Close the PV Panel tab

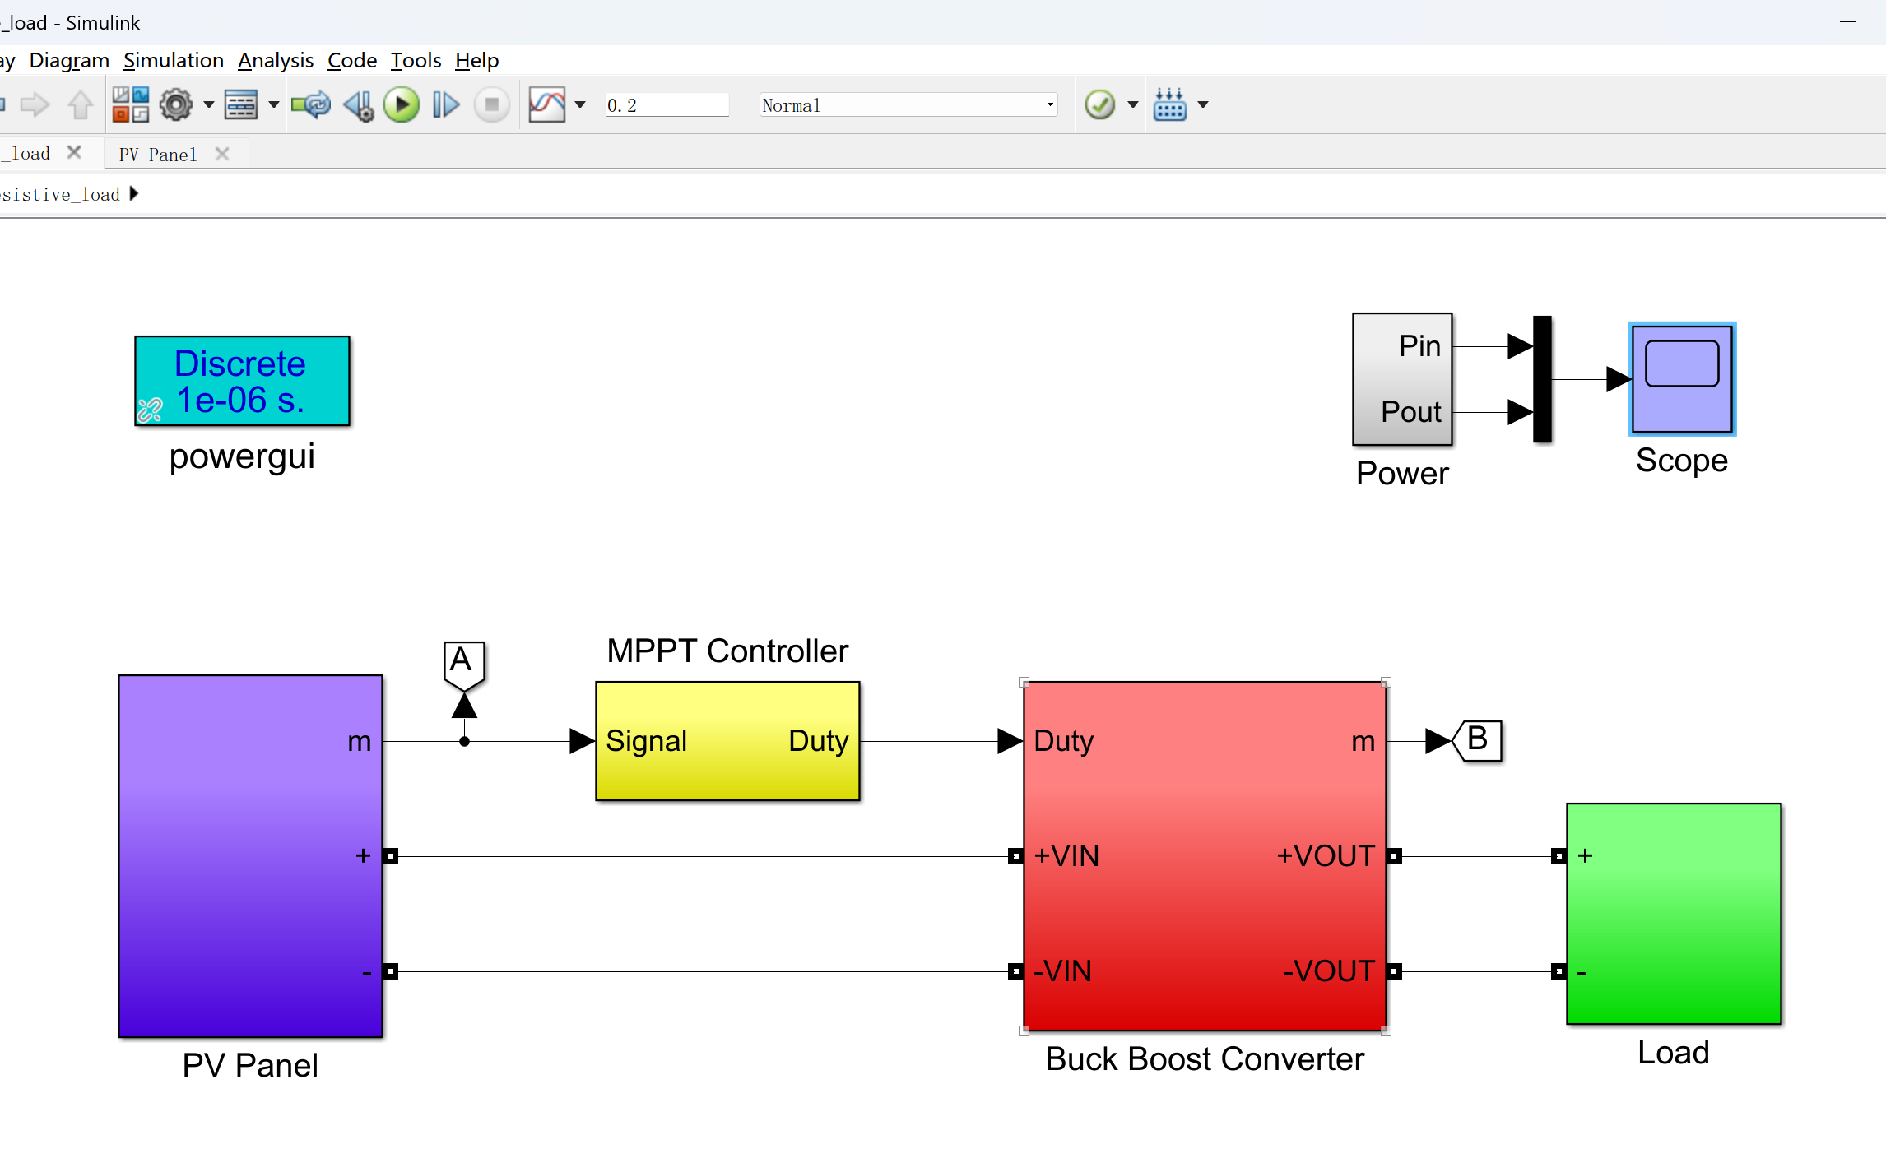(221, 154)
